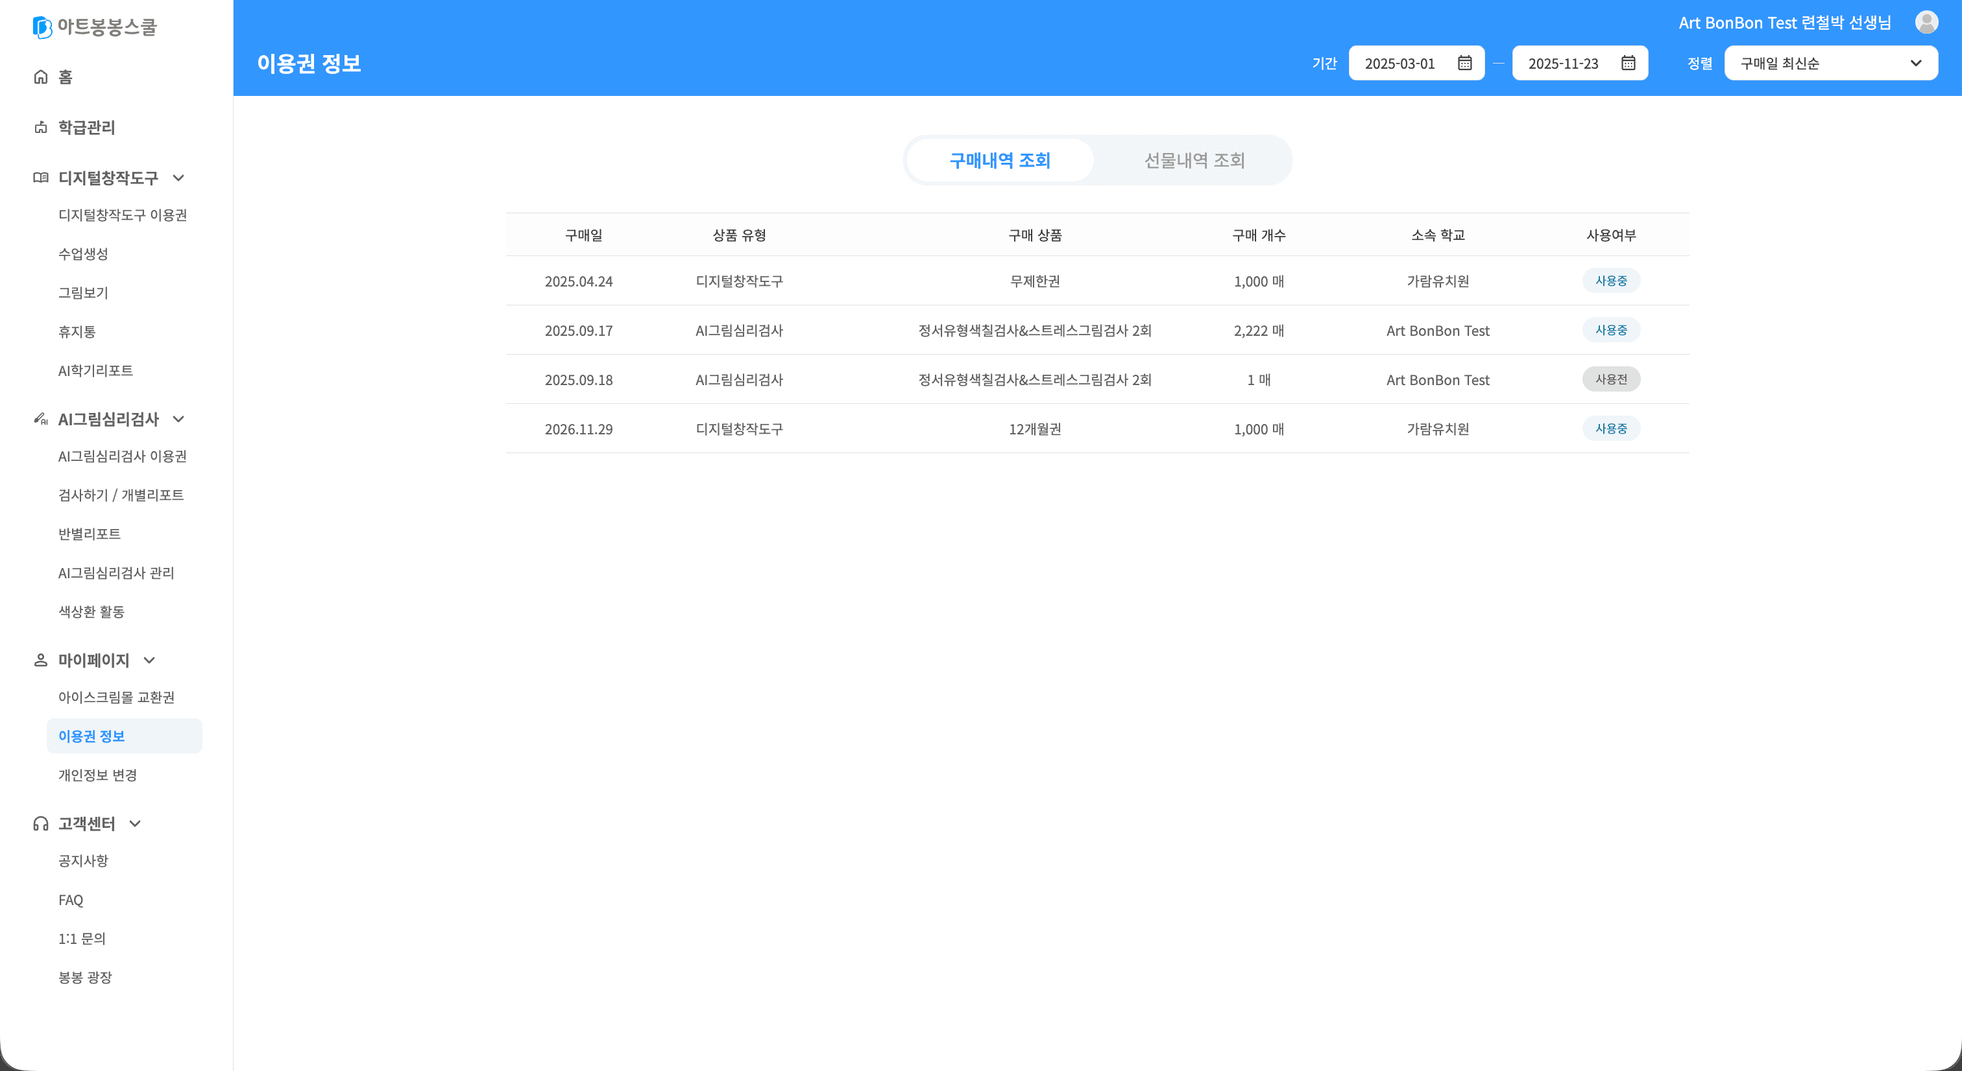Viewport: 1962px width, 1071px height.
Task: Open the start date calendar icon
Action: coord(1464,63)
